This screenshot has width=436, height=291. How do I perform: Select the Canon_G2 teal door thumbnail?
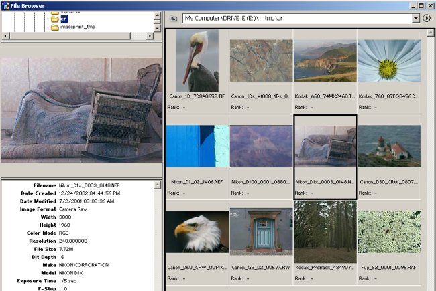262,233
